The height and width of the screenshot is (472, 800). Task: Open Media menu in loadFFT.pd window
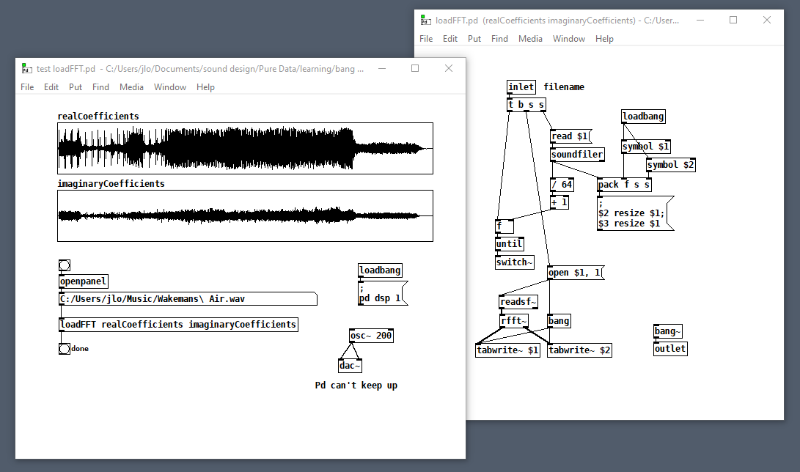(x=530, y=39)
